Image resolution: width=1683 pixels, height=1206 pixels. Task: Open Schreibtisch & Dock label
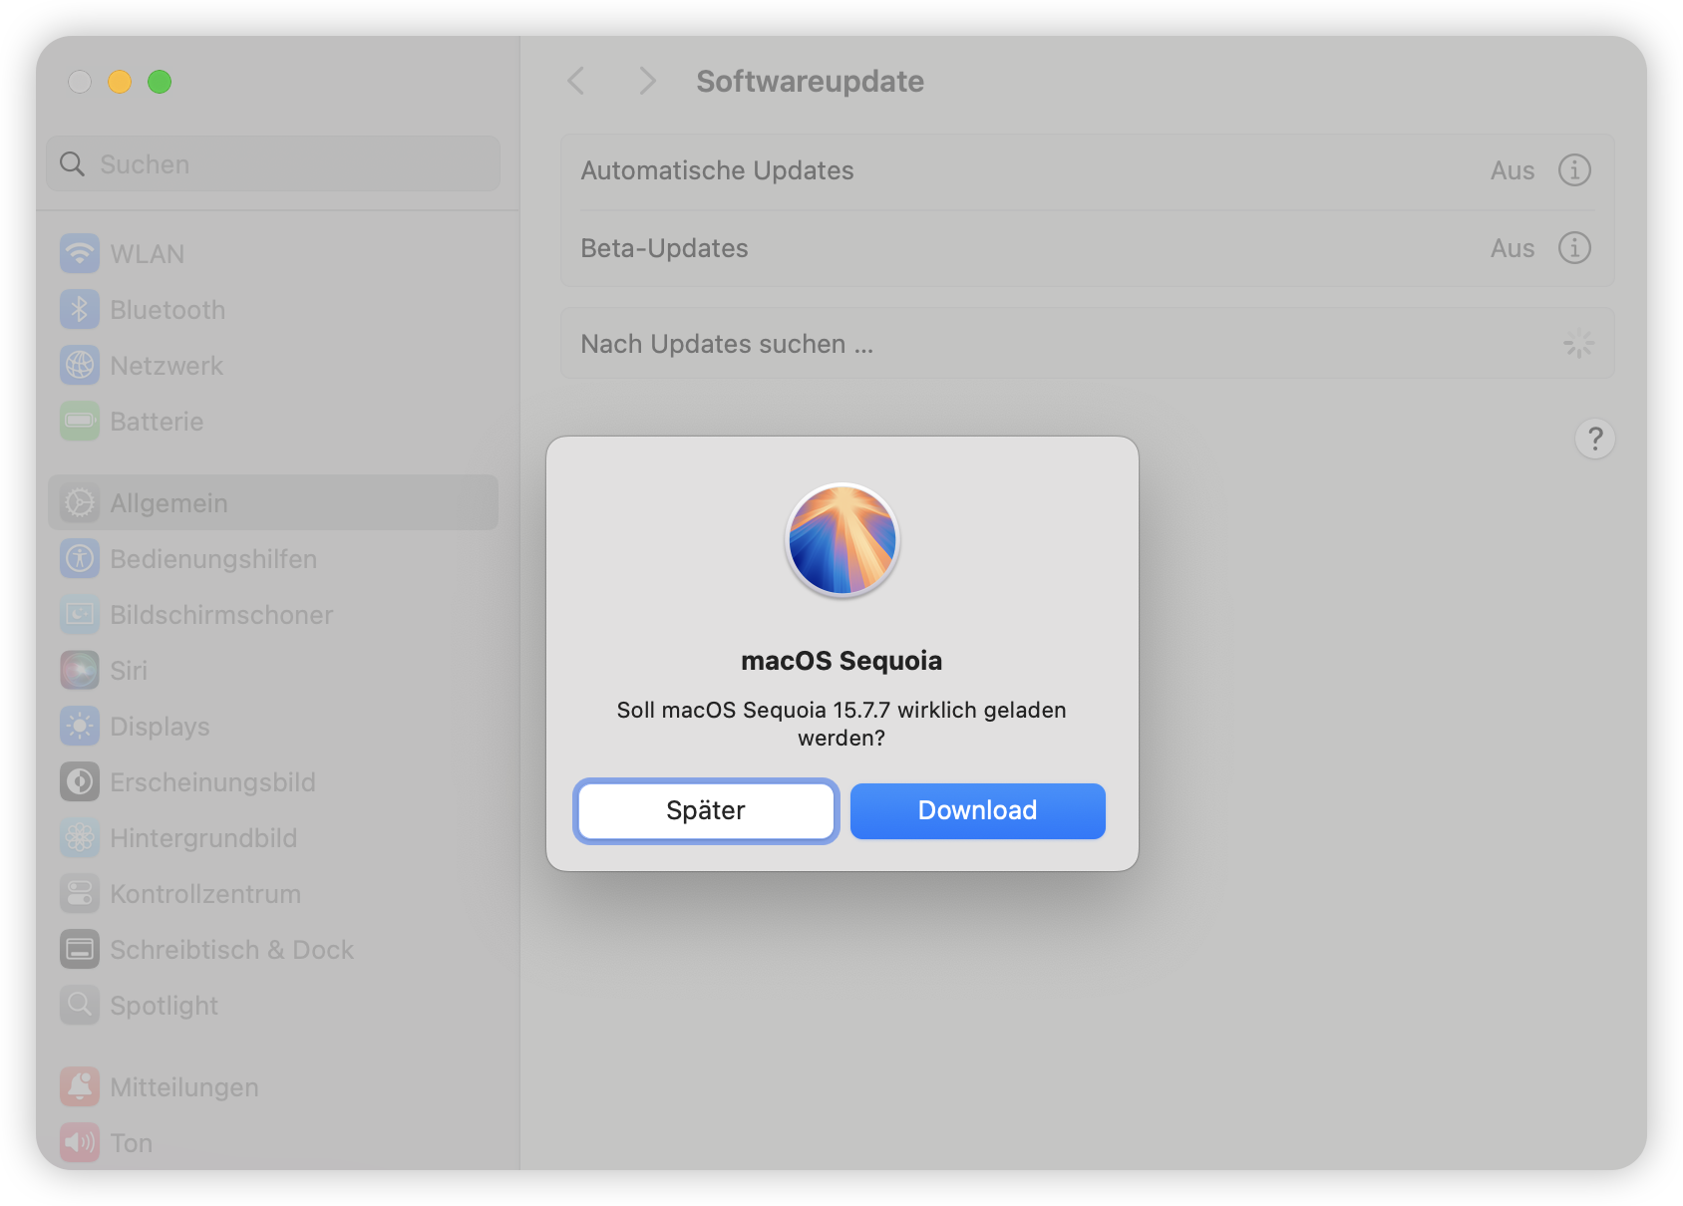pyautogui.click(x=232, y=950)
